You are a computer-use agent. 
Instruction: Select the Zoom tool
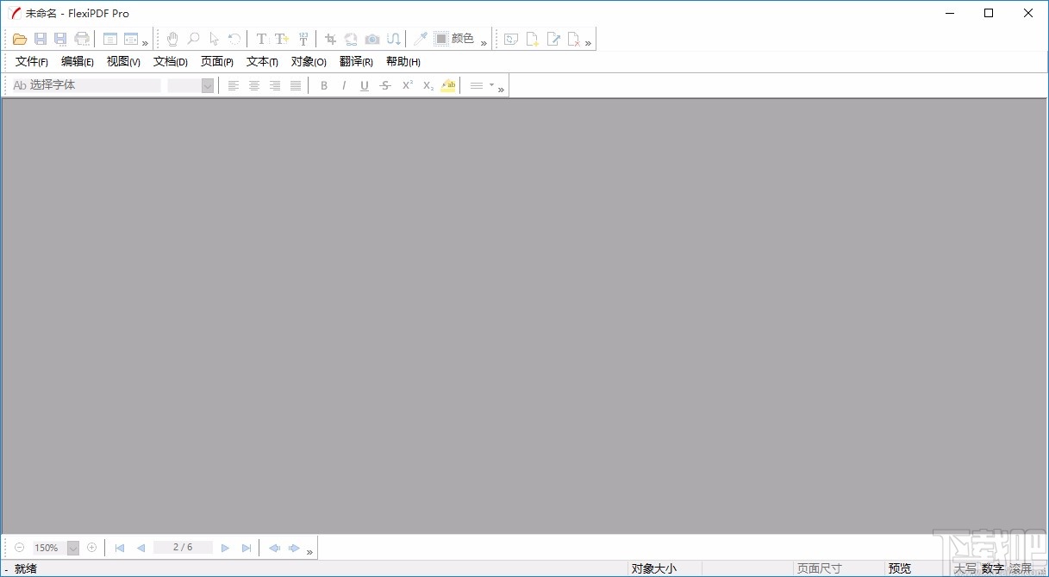pyautogui.click(x=192, y=39)
